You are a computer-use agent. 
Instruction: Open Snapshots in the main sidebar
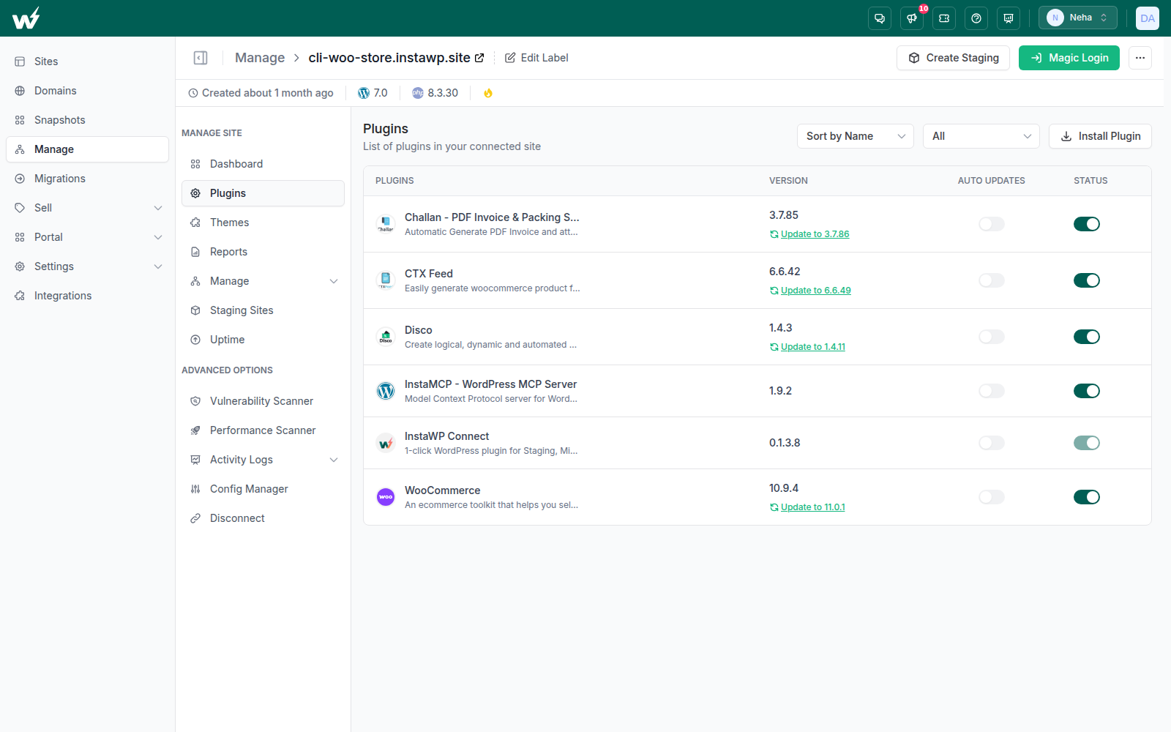88,120
